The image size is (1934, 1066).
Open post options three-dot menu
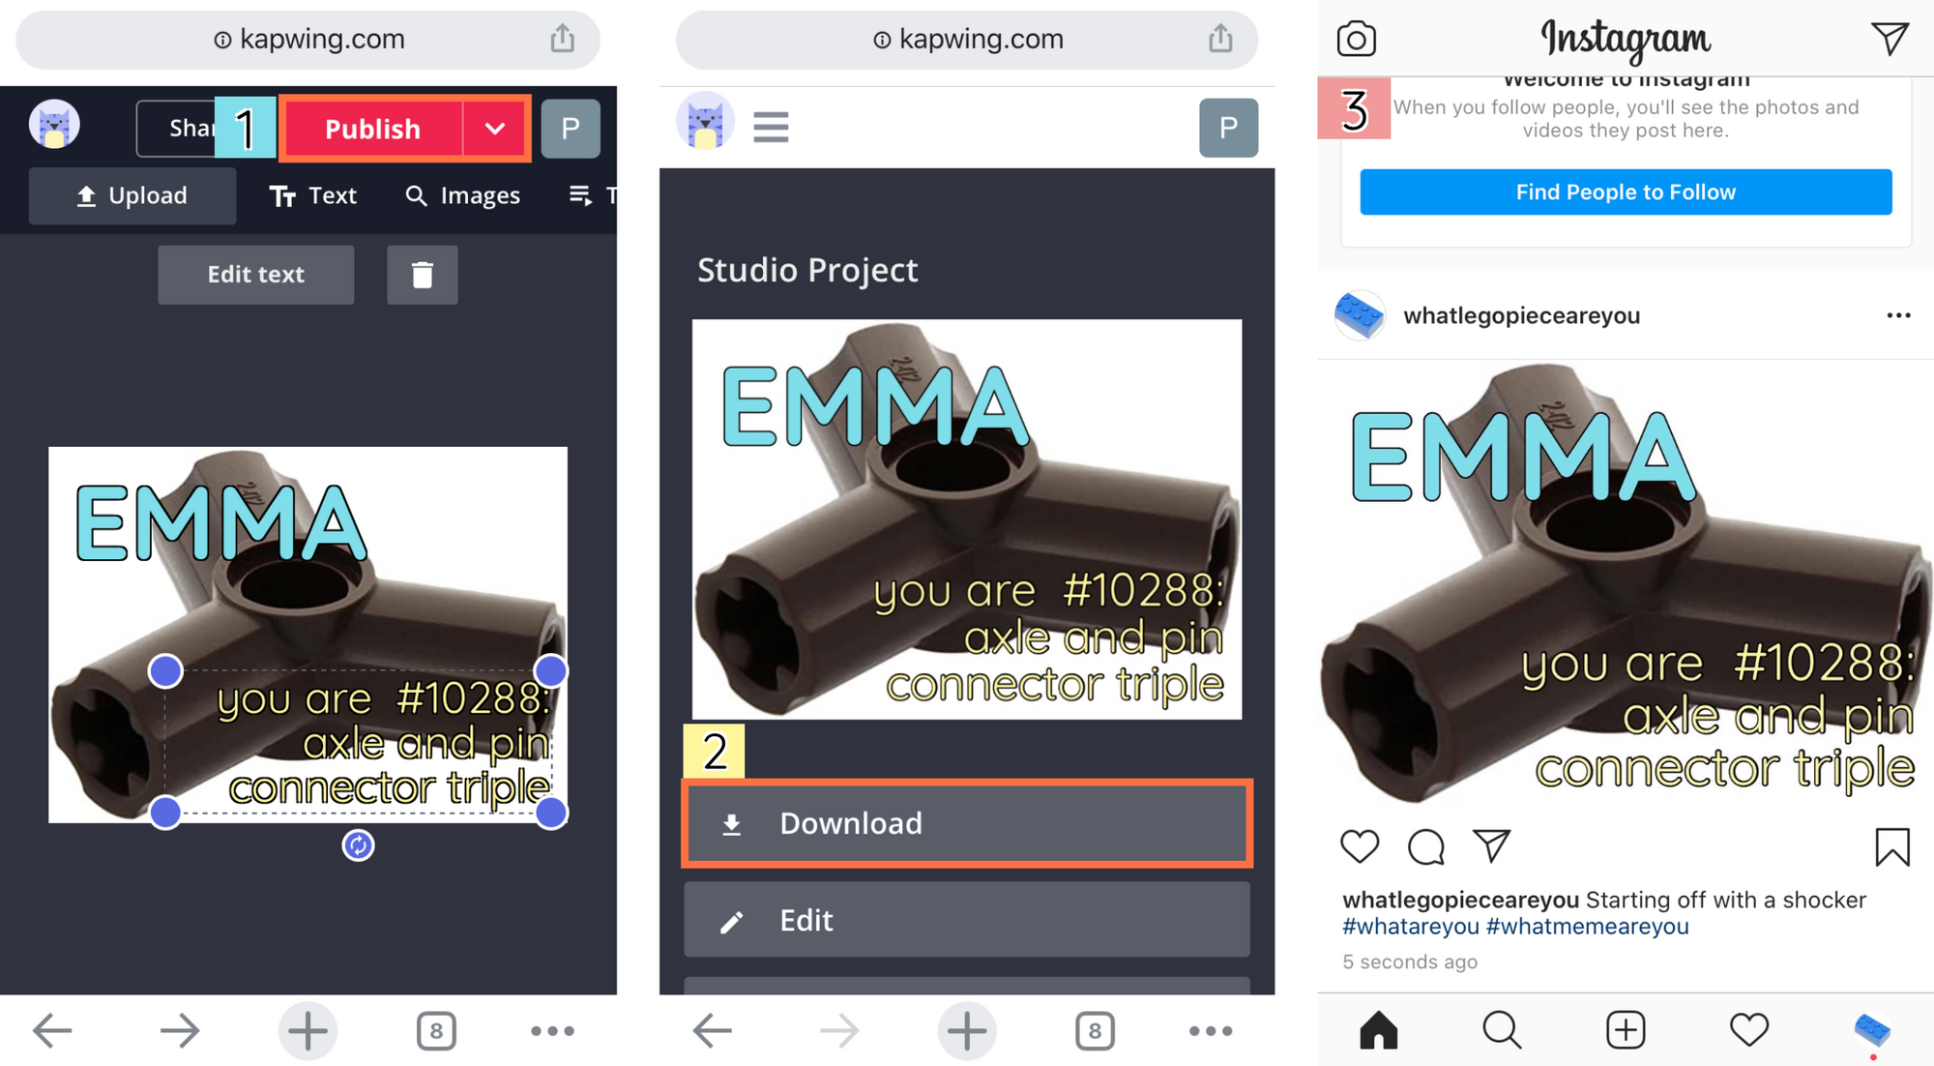(x=1898, y=315)
